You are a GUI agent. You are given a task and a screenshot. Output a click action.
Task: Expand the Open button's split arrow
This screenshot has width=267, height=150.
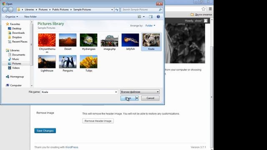click(x=137, y=98)
